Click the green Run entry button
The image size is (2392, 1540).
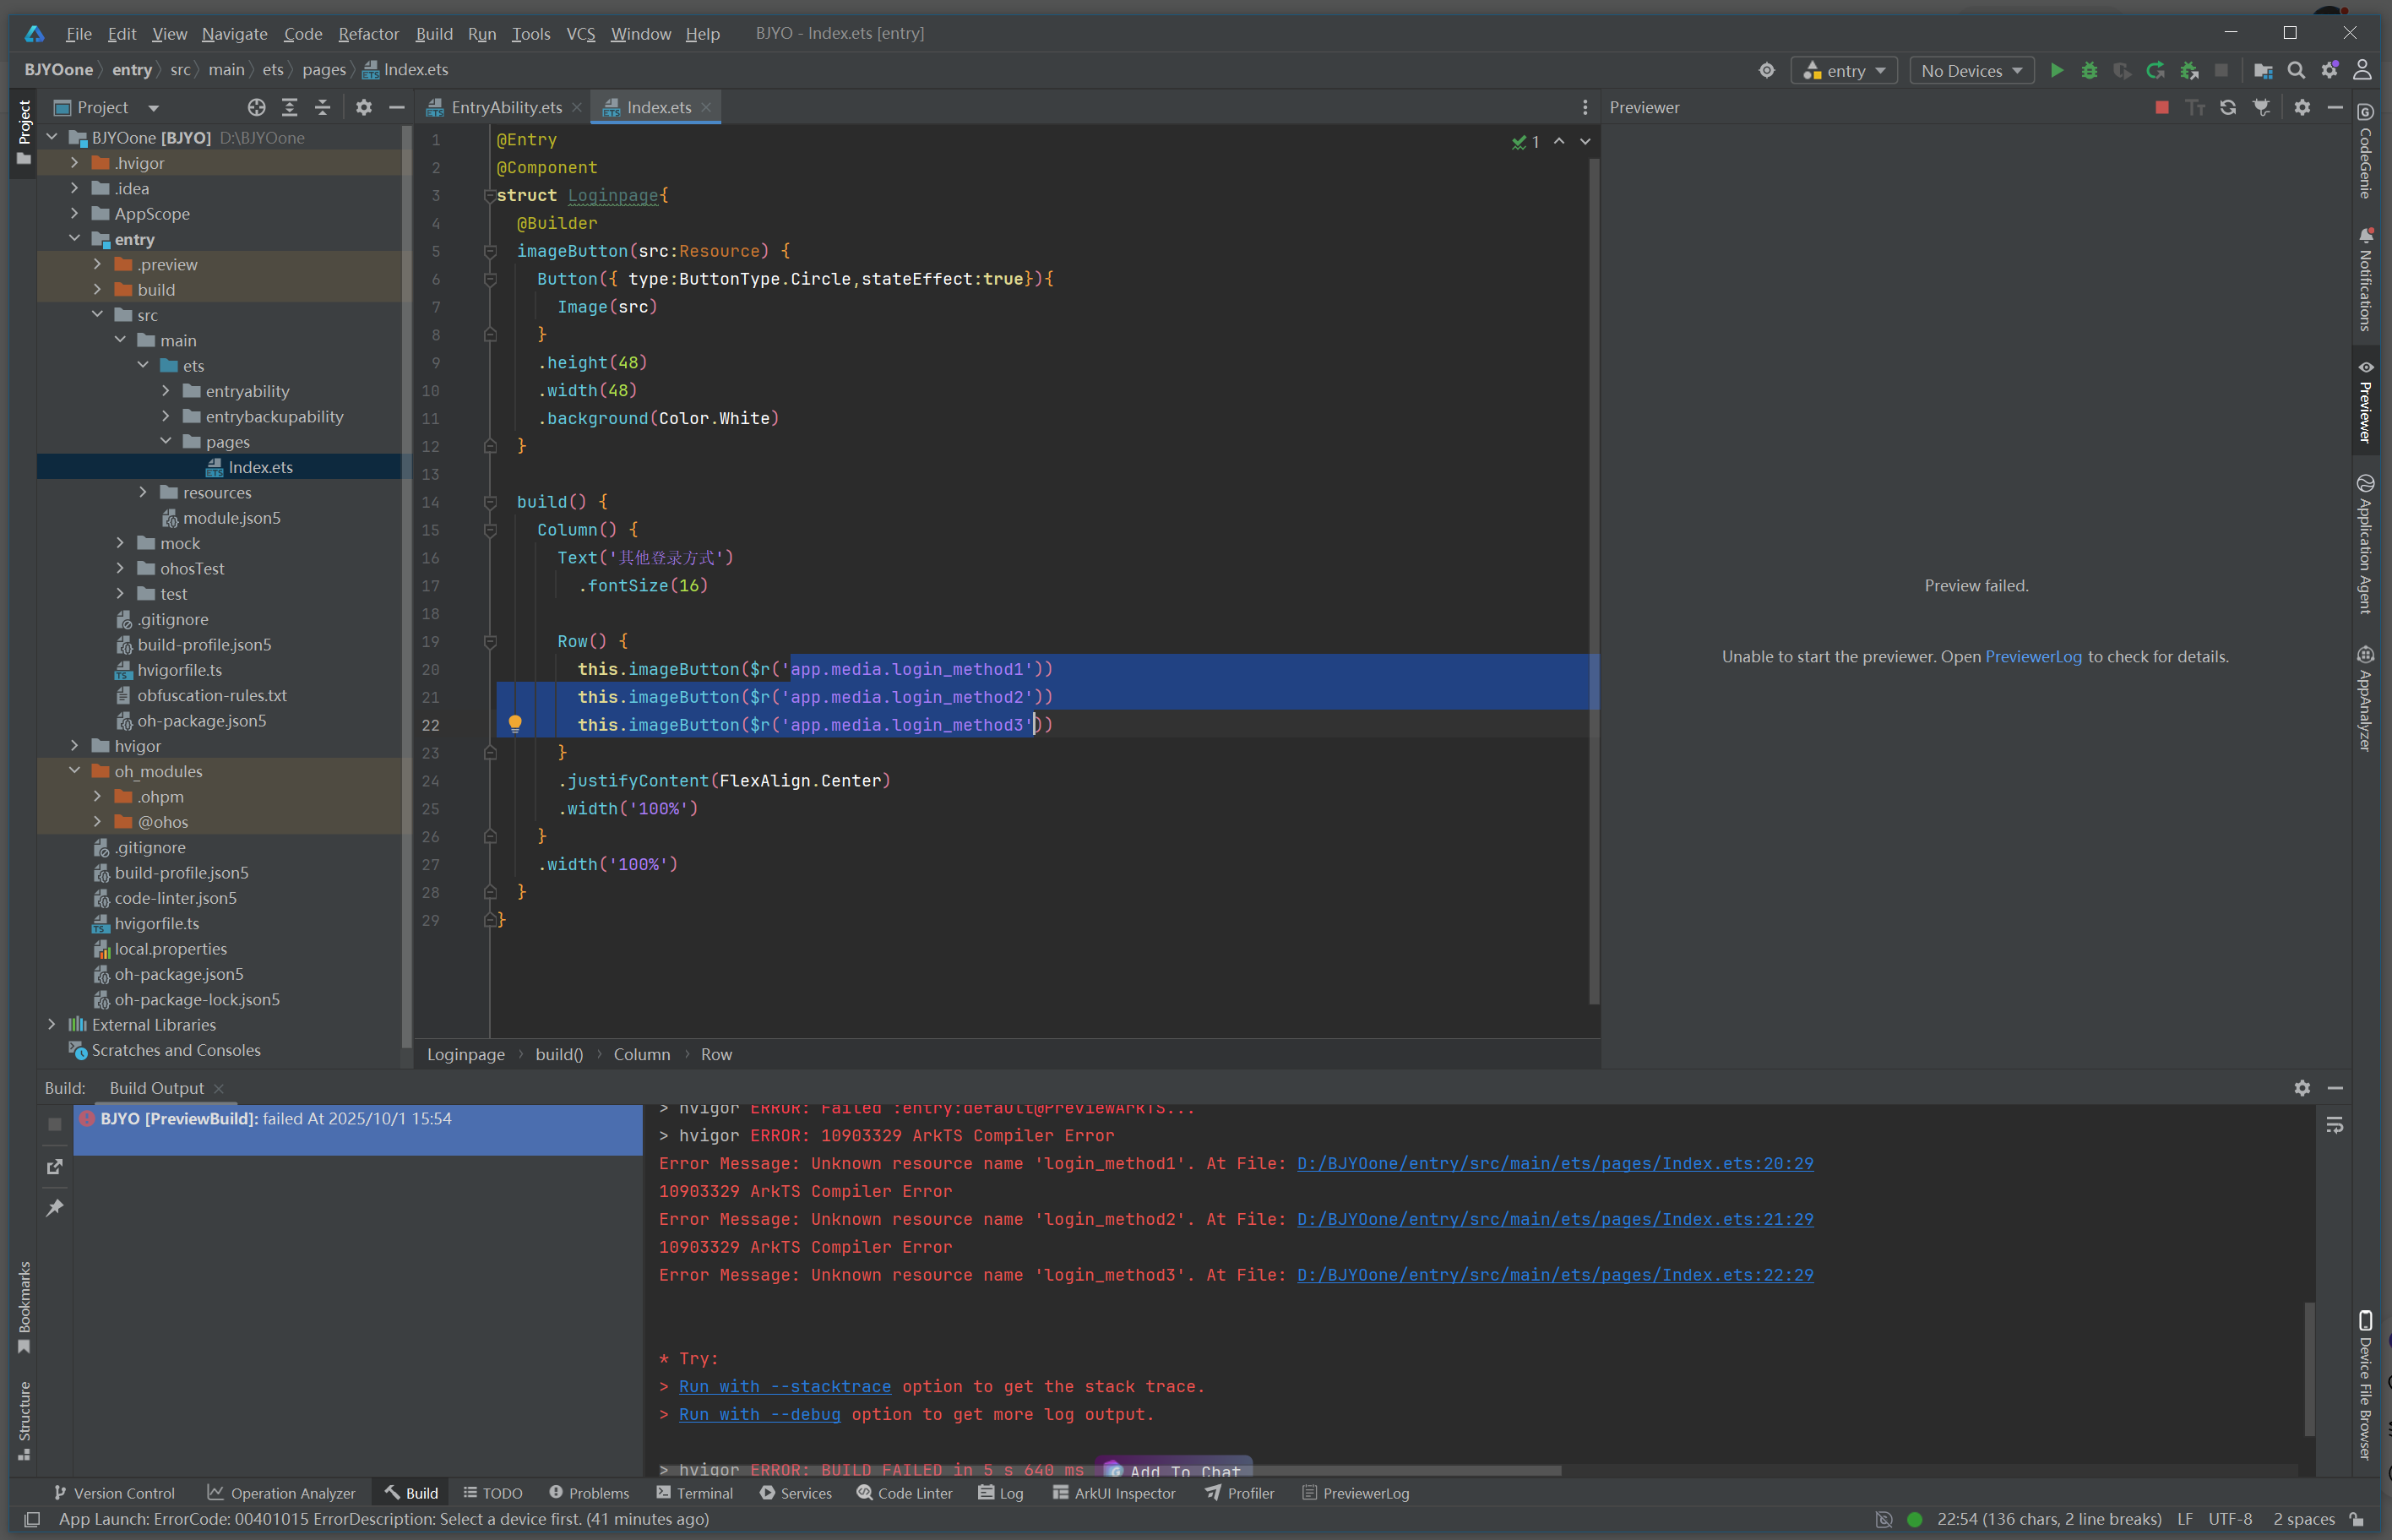click(2056, 71)
